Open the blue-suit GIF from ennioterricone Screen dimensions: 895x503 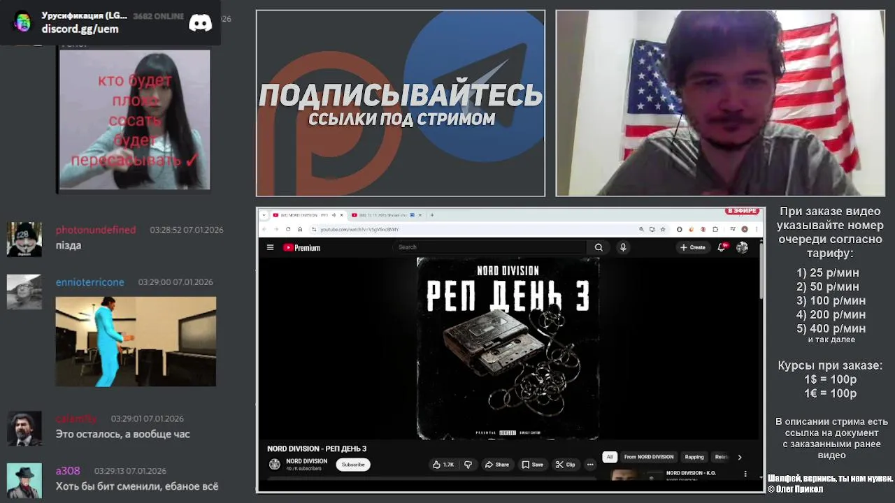136,342
